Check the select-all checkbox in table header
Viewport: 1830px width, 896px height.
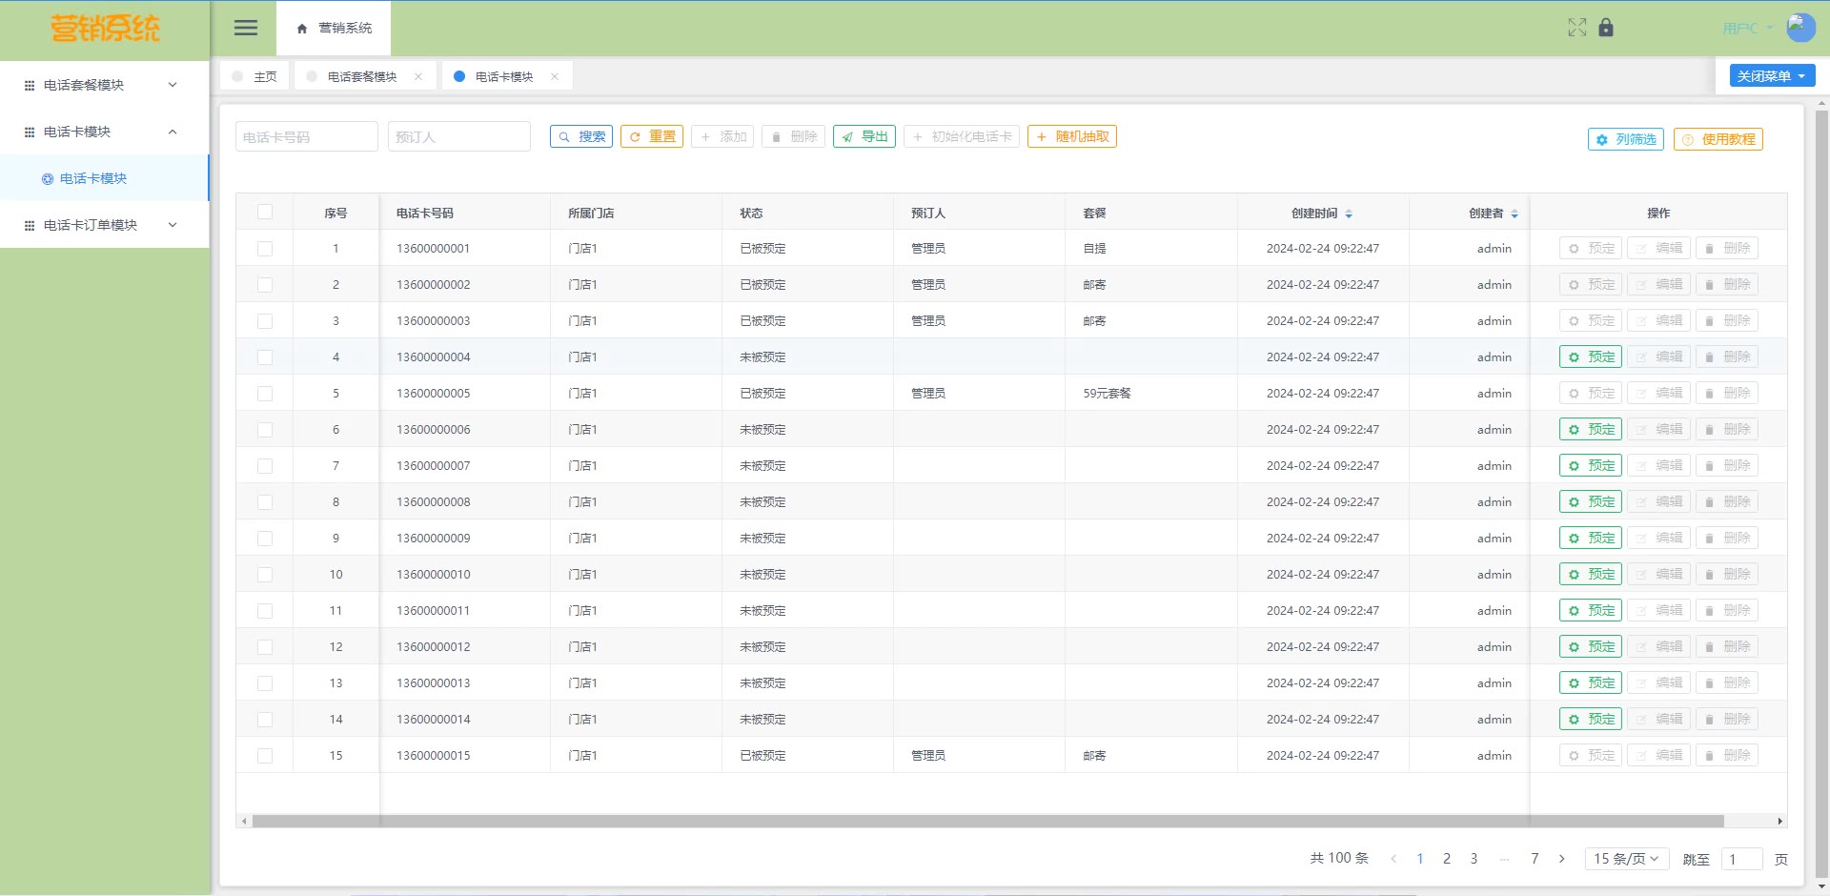[x=265, y=213]
